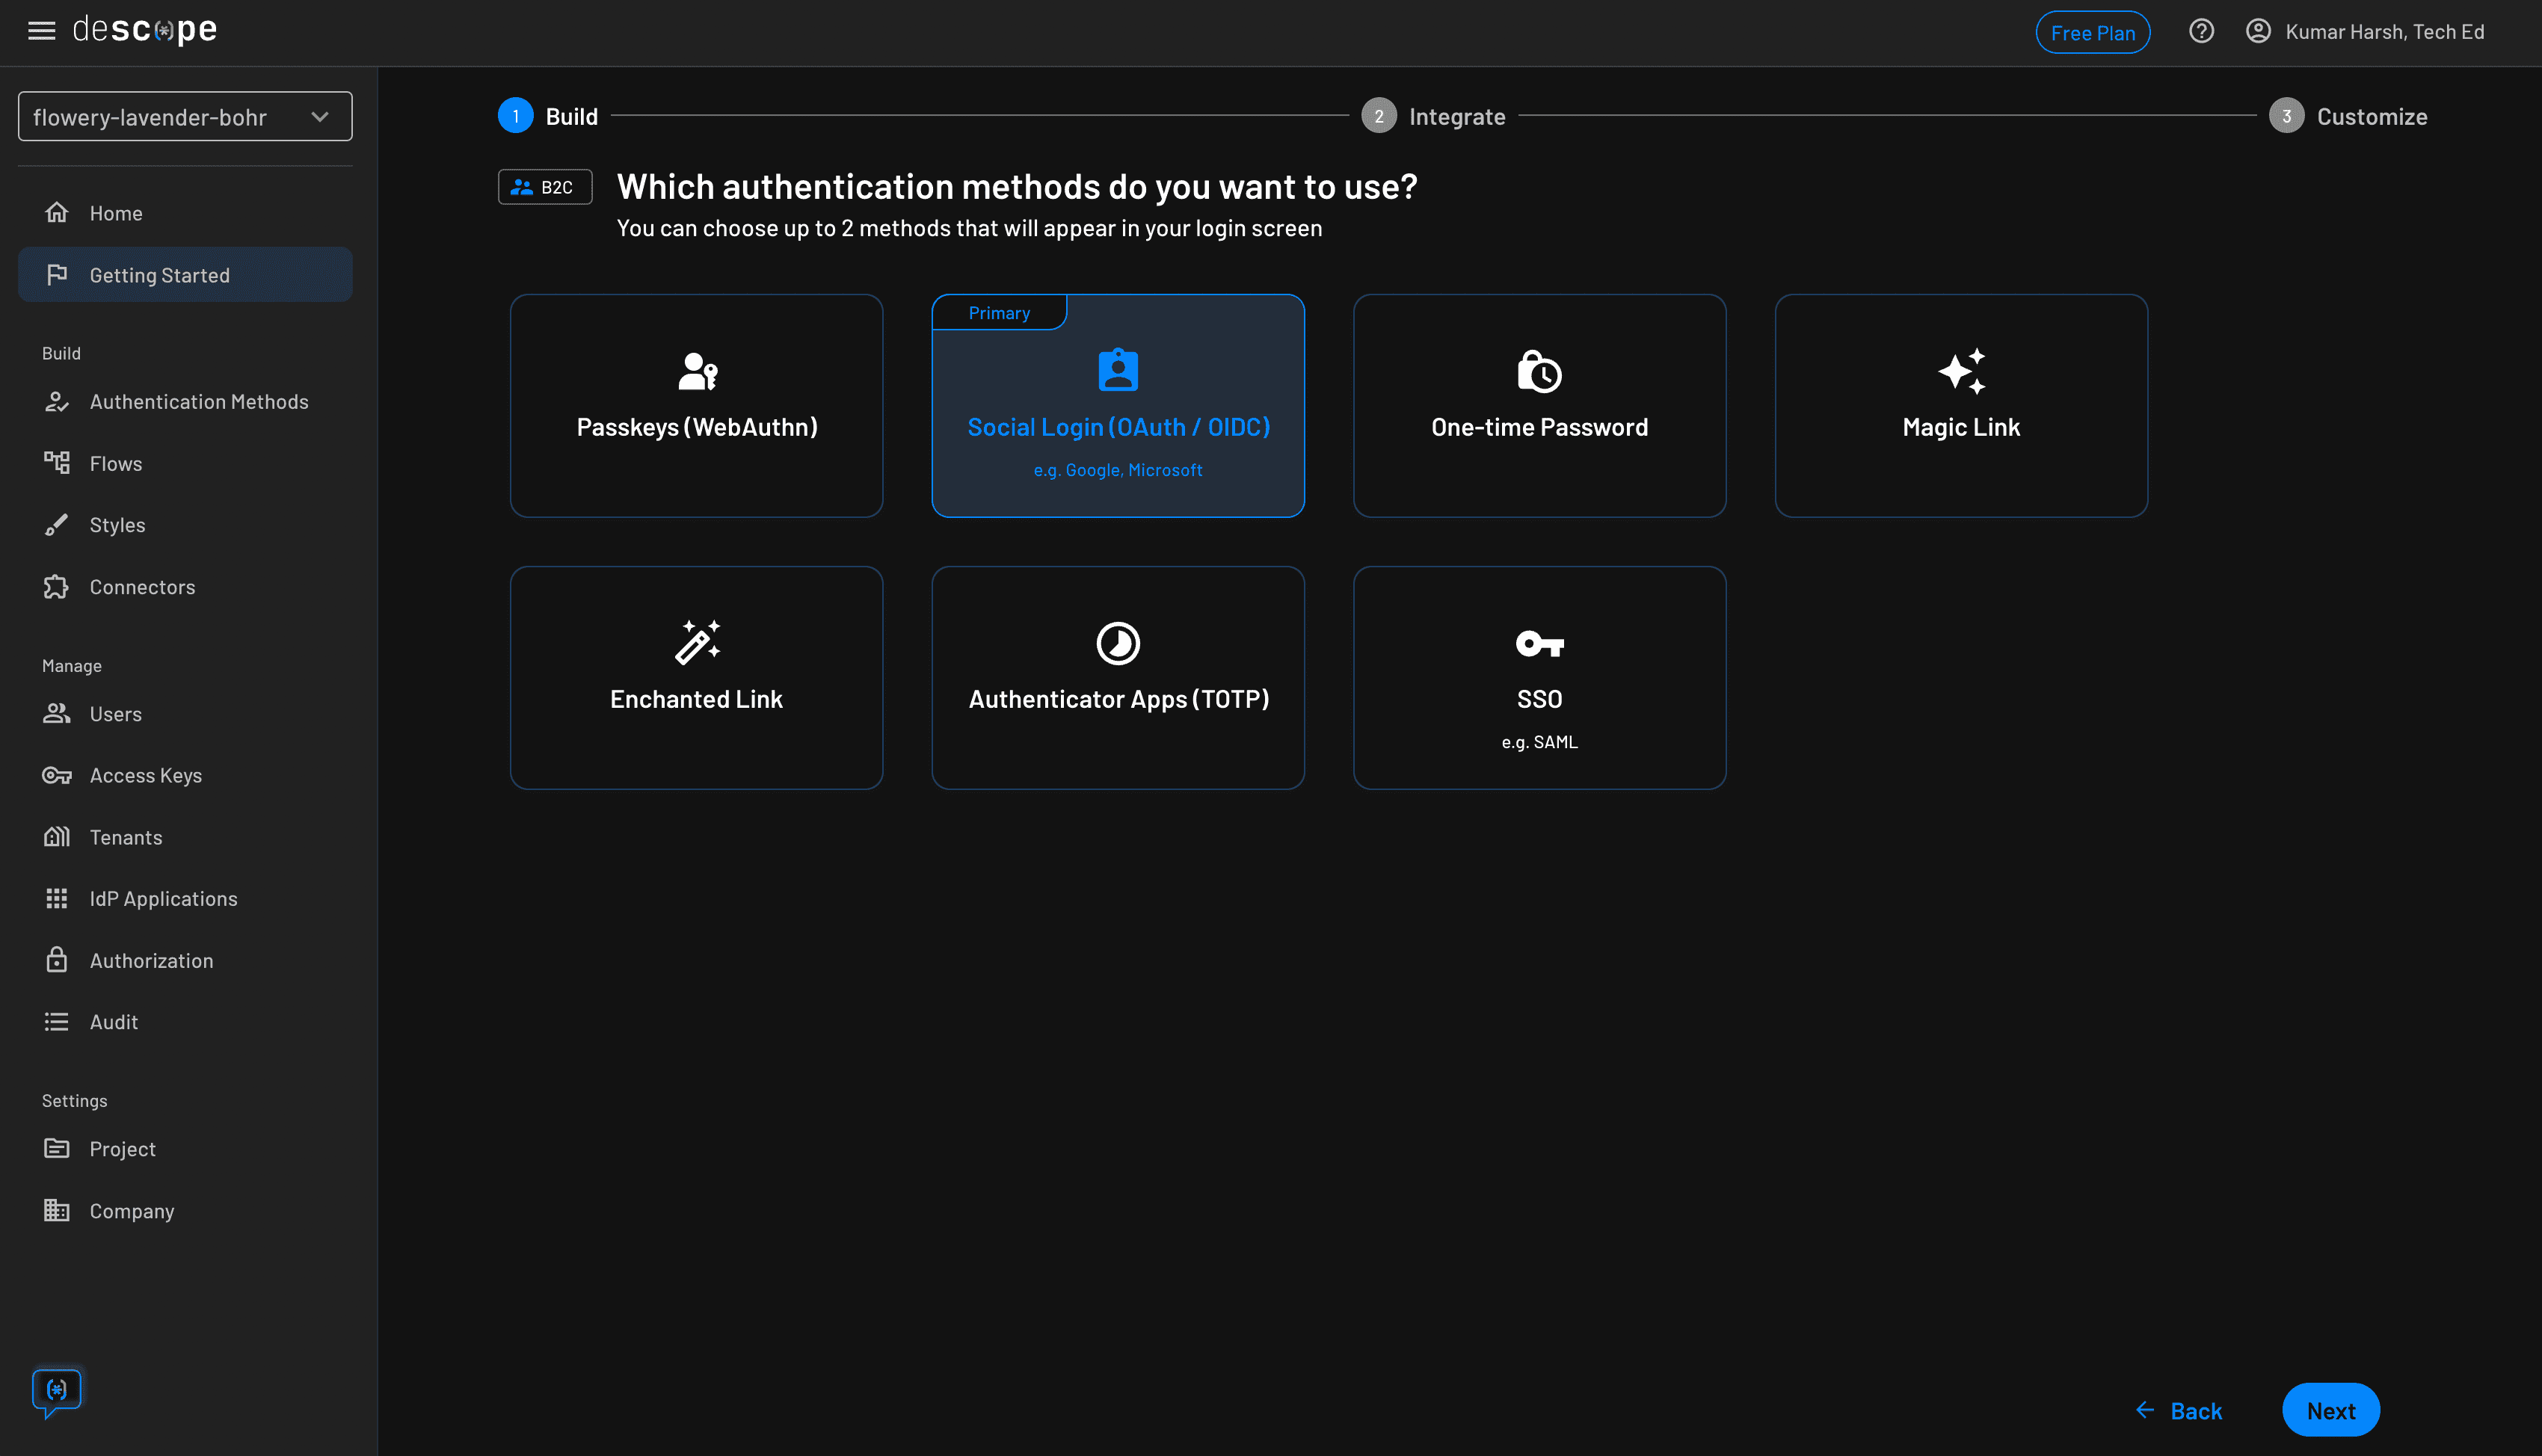Click Next to proceed to Integrate step
Viewport: 2542px width, 1456px height.
click(x=2330, y=1409)
